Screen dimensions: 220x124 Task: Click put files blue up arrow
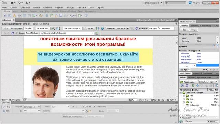[x=197, y=86]
